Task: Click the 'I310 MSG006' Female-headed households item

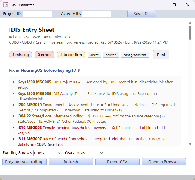Action: [91, 130]
